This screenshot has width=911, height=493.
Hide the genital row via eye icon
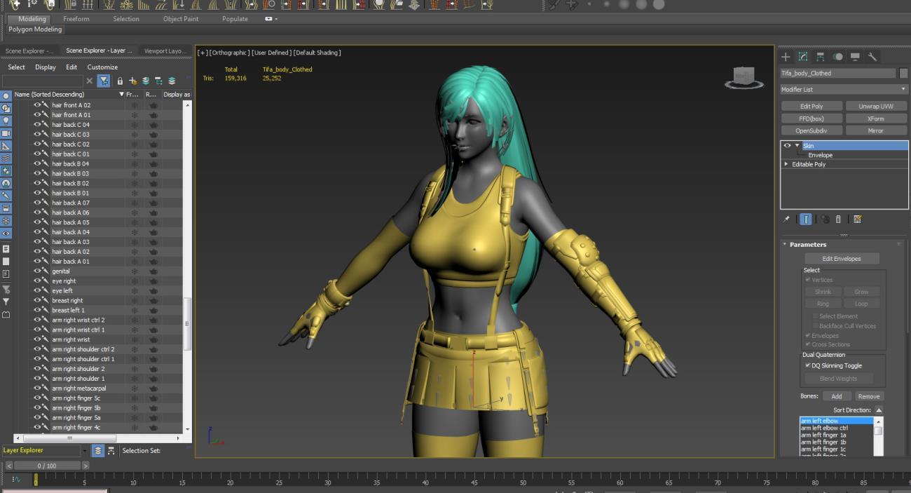point(38,271)
